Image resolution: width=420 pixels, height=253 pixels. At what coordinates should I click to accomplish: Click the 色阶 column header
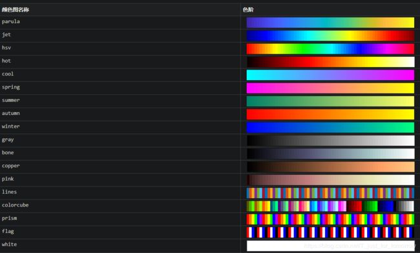coord(248,10)
